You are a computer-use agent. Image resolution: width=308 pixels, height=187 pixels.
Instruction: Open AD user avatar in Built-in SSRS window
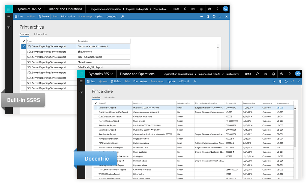pyautogui.click(x=226, y=9)
